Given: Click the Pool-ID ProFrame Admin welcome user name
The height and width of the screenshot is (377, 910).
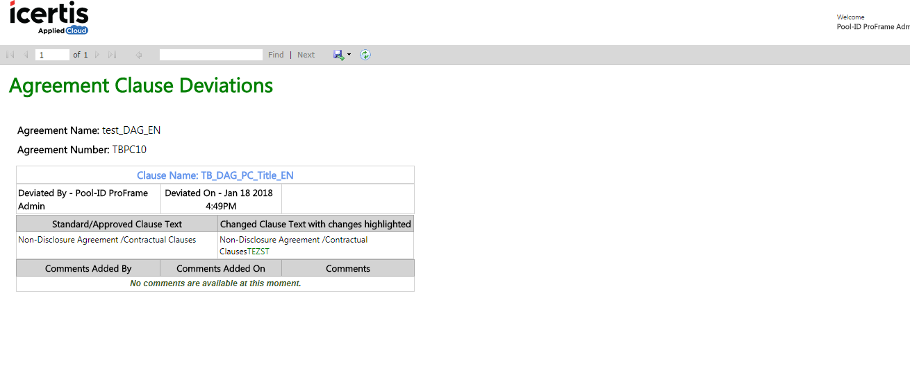Looking at the screenshot, I should (873, 27).
